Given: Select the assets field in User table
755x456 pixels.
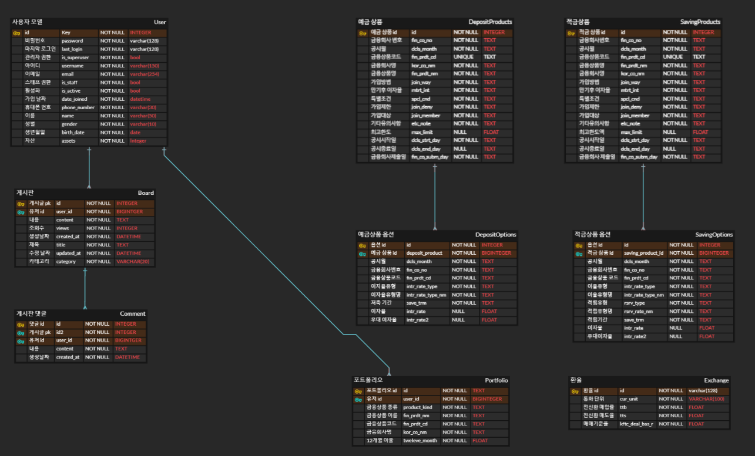Looking at the screenshot, I should [68, 141].
